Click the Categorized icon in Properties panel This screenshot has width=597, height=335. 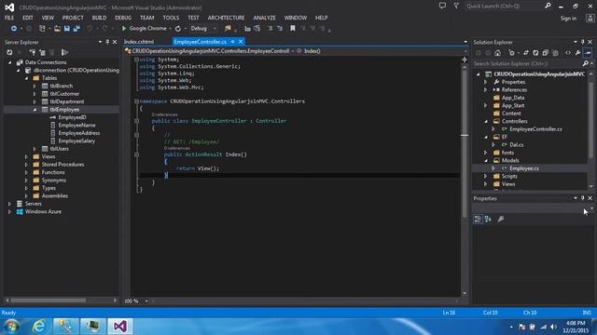(478, 219)
